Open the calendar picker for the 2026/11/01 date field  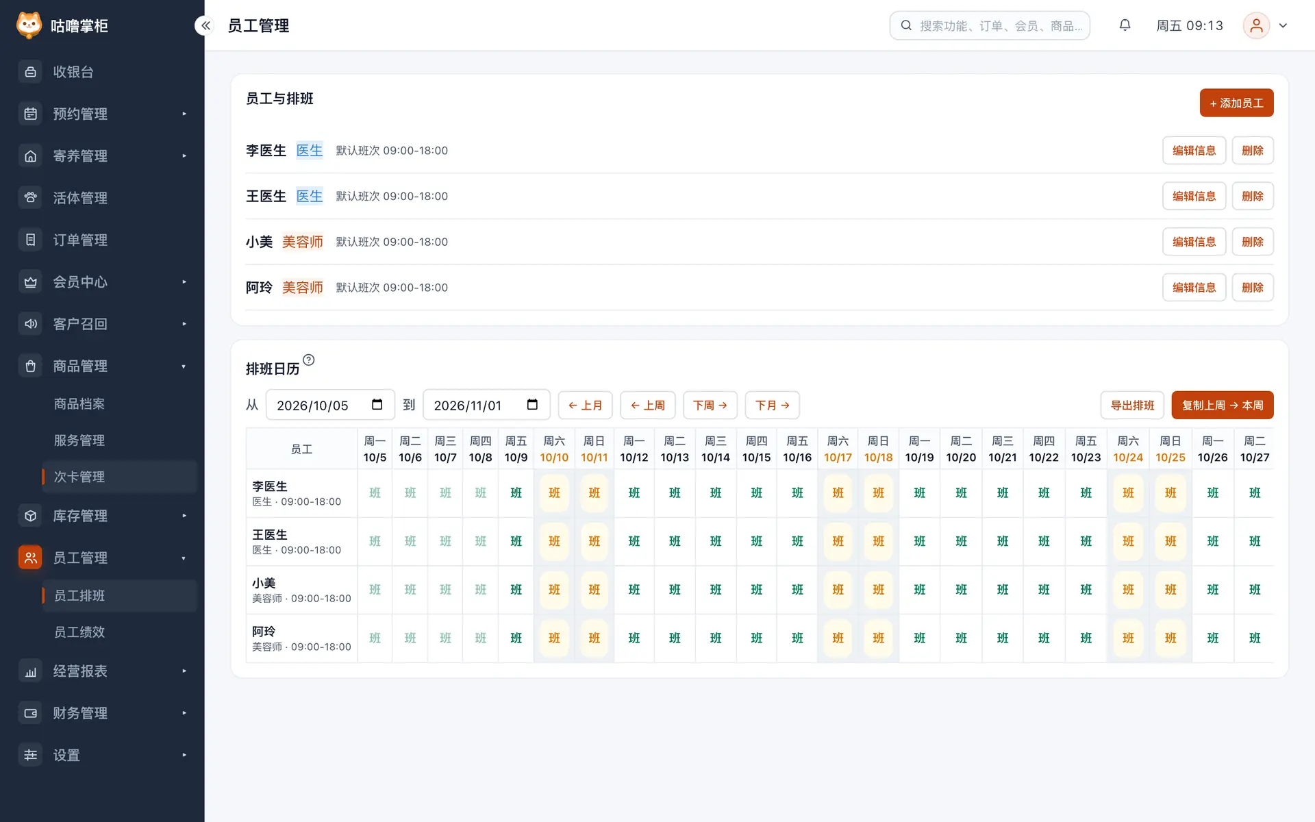(532, 404)
